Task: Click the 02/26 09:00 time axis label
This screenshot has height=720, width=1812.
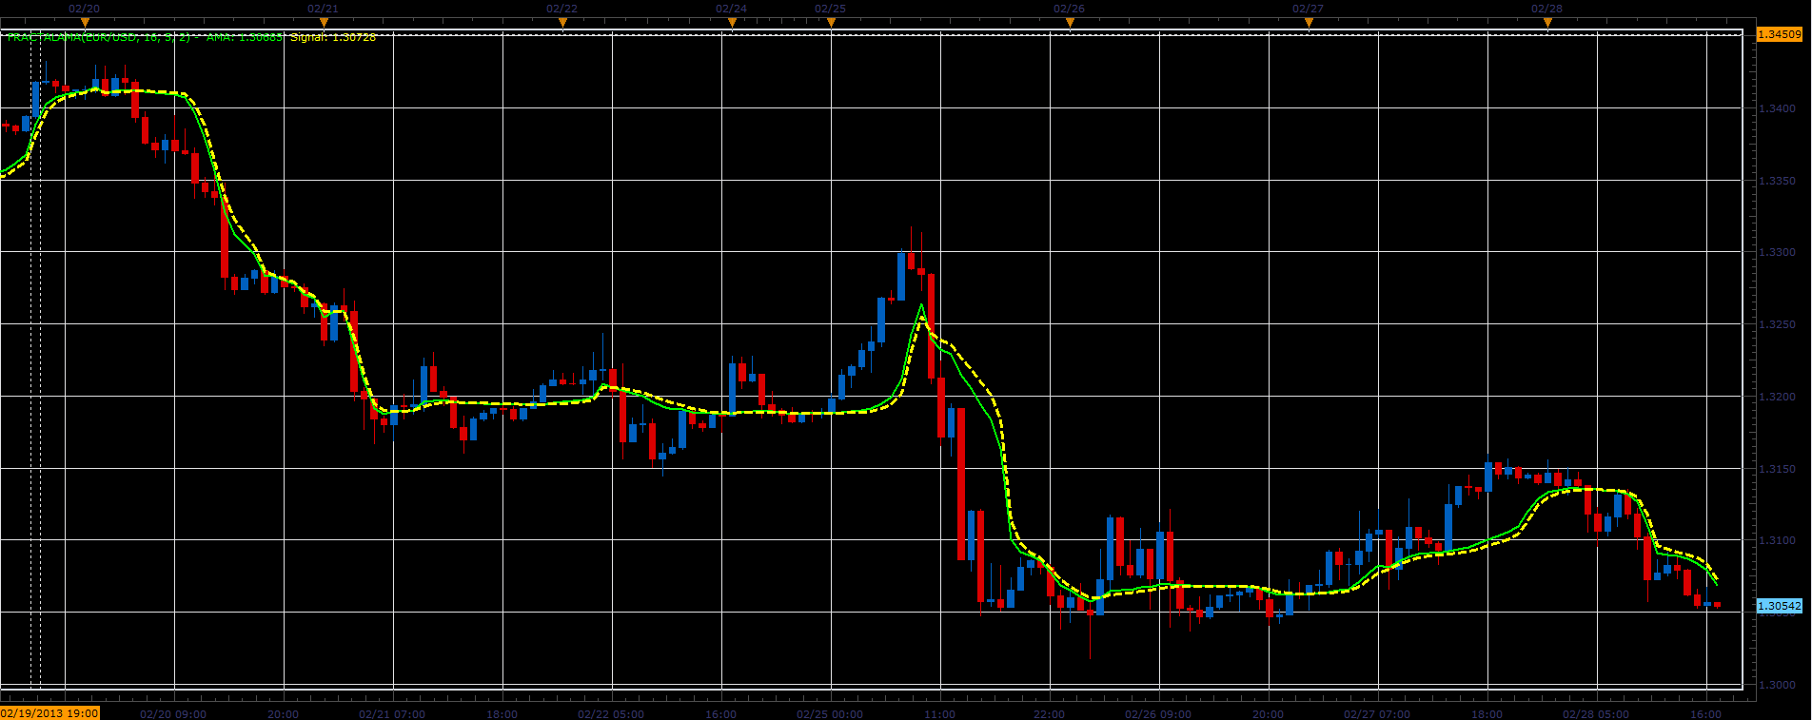Action: (x=1158, y=713)
